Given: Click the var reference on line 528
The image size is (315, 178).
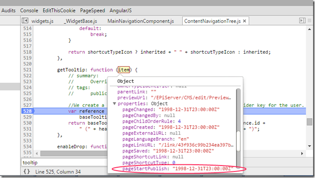Looking at the screenshot, I should pos(86,111).
